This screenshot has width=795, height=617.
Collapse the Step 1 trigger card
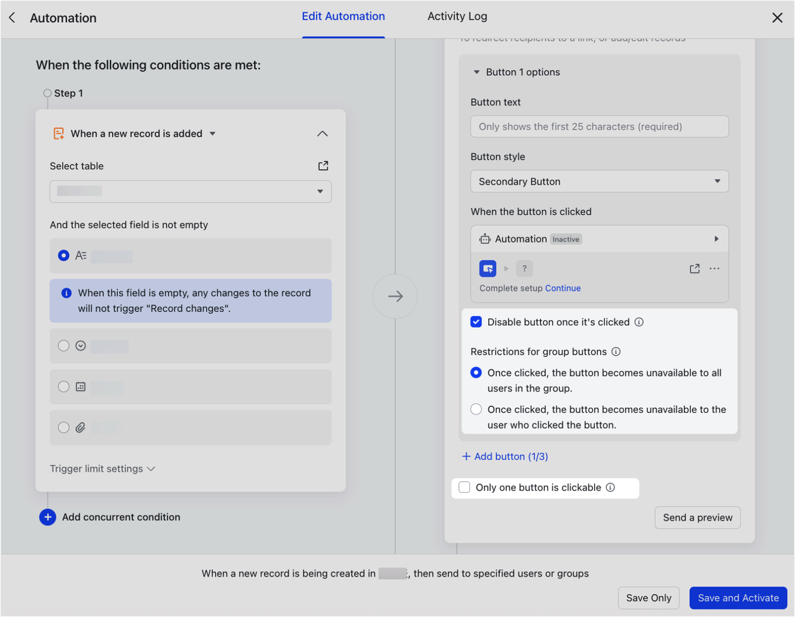pos(322,133)
